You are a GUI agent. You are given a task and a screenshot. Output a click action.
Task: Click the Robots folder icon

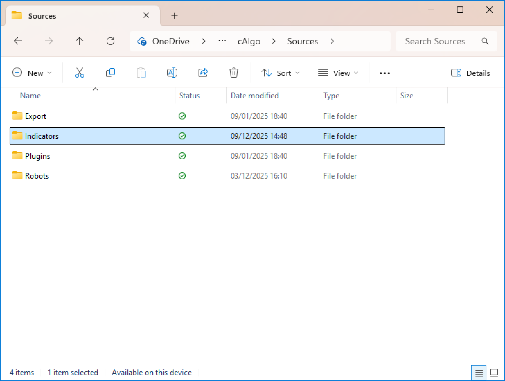pyautogui.click(x=17, y=175)
